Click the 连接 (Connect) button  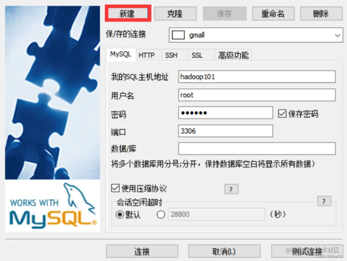pyautogui.click(x=142, y=251)
